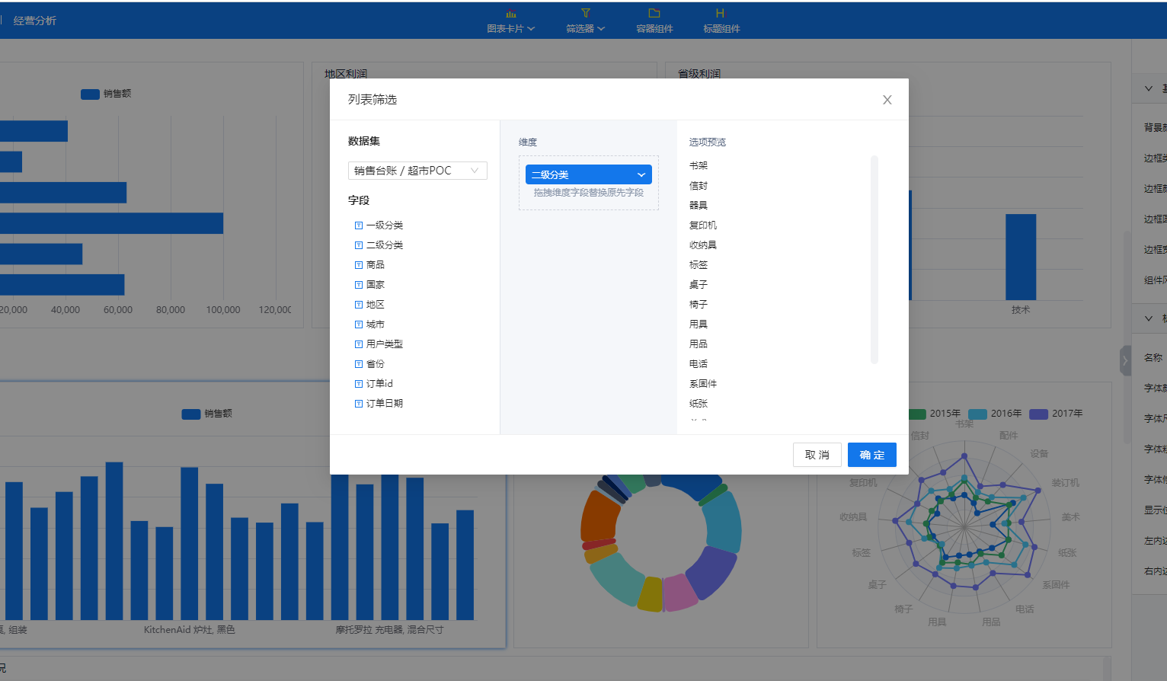Select the 二级分类 field icon in list
1167x681 pixels.
tap(359, 245)
